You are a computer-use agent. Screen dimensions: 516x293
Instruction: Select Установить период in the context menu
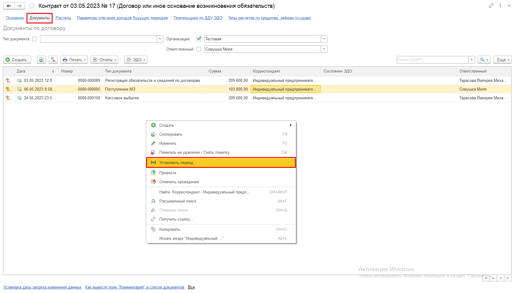click(x=221, y=162)
